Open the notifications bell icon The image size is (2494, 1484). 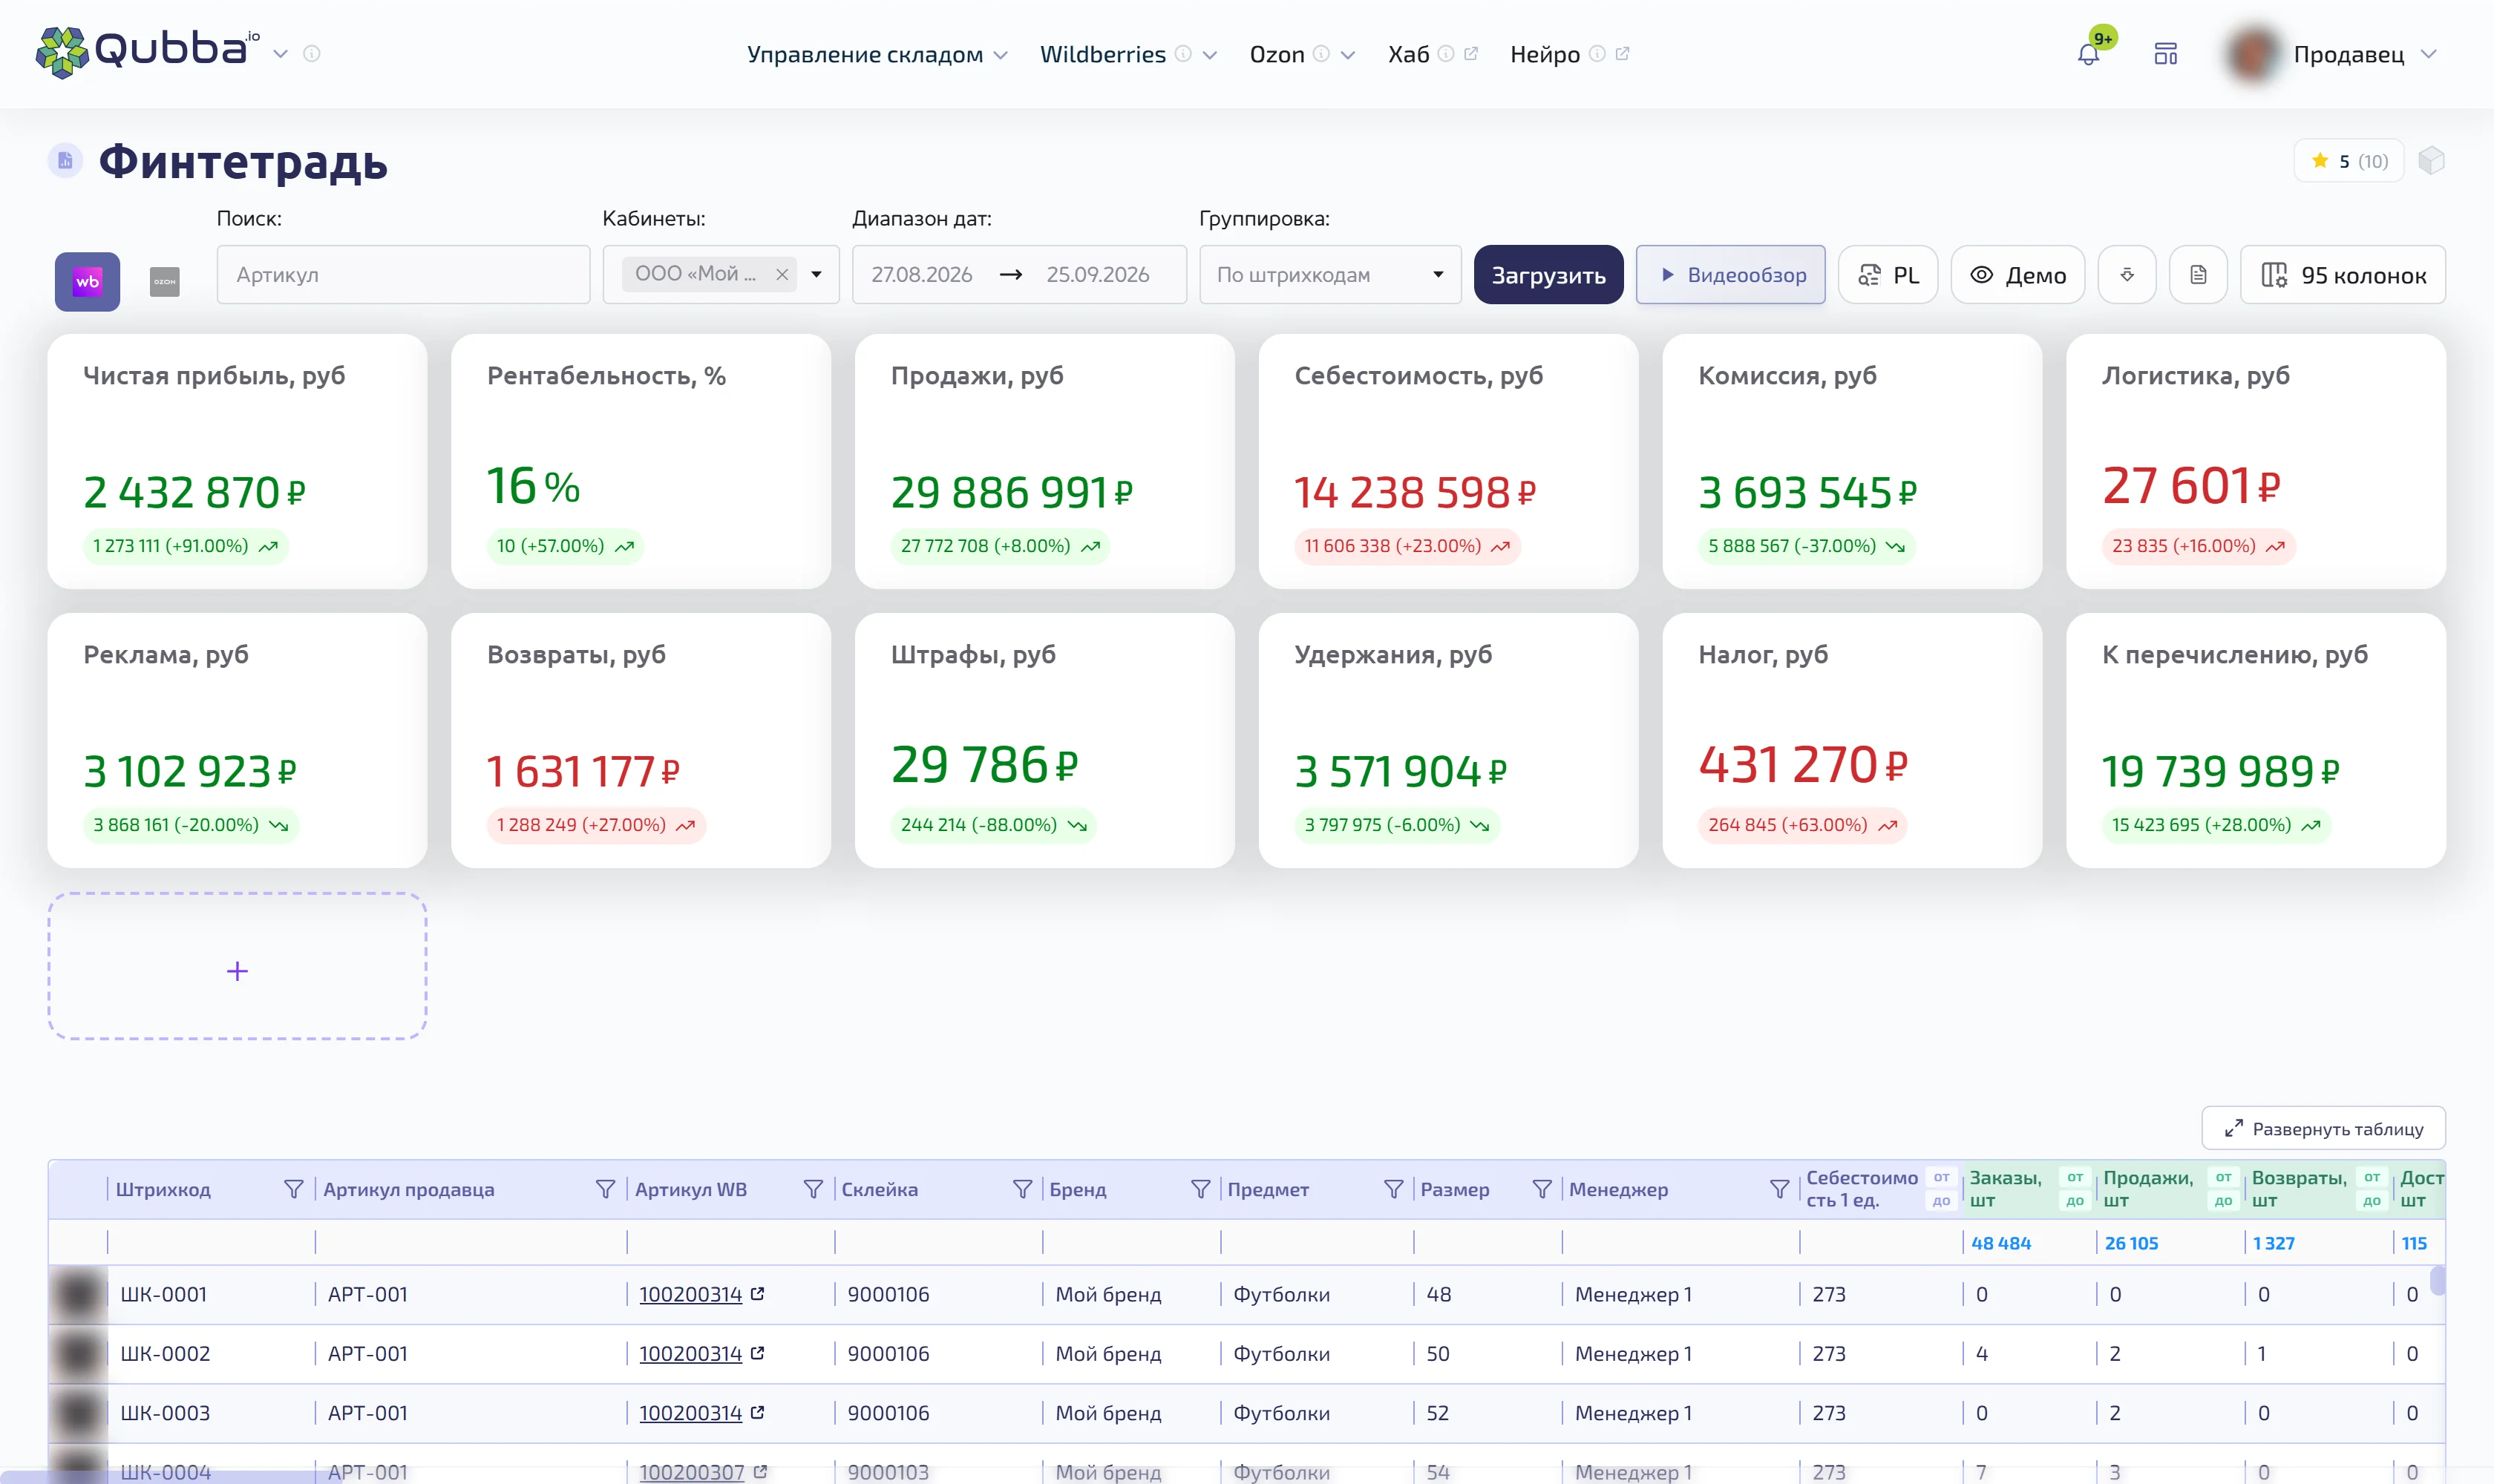pos(2088,54)
